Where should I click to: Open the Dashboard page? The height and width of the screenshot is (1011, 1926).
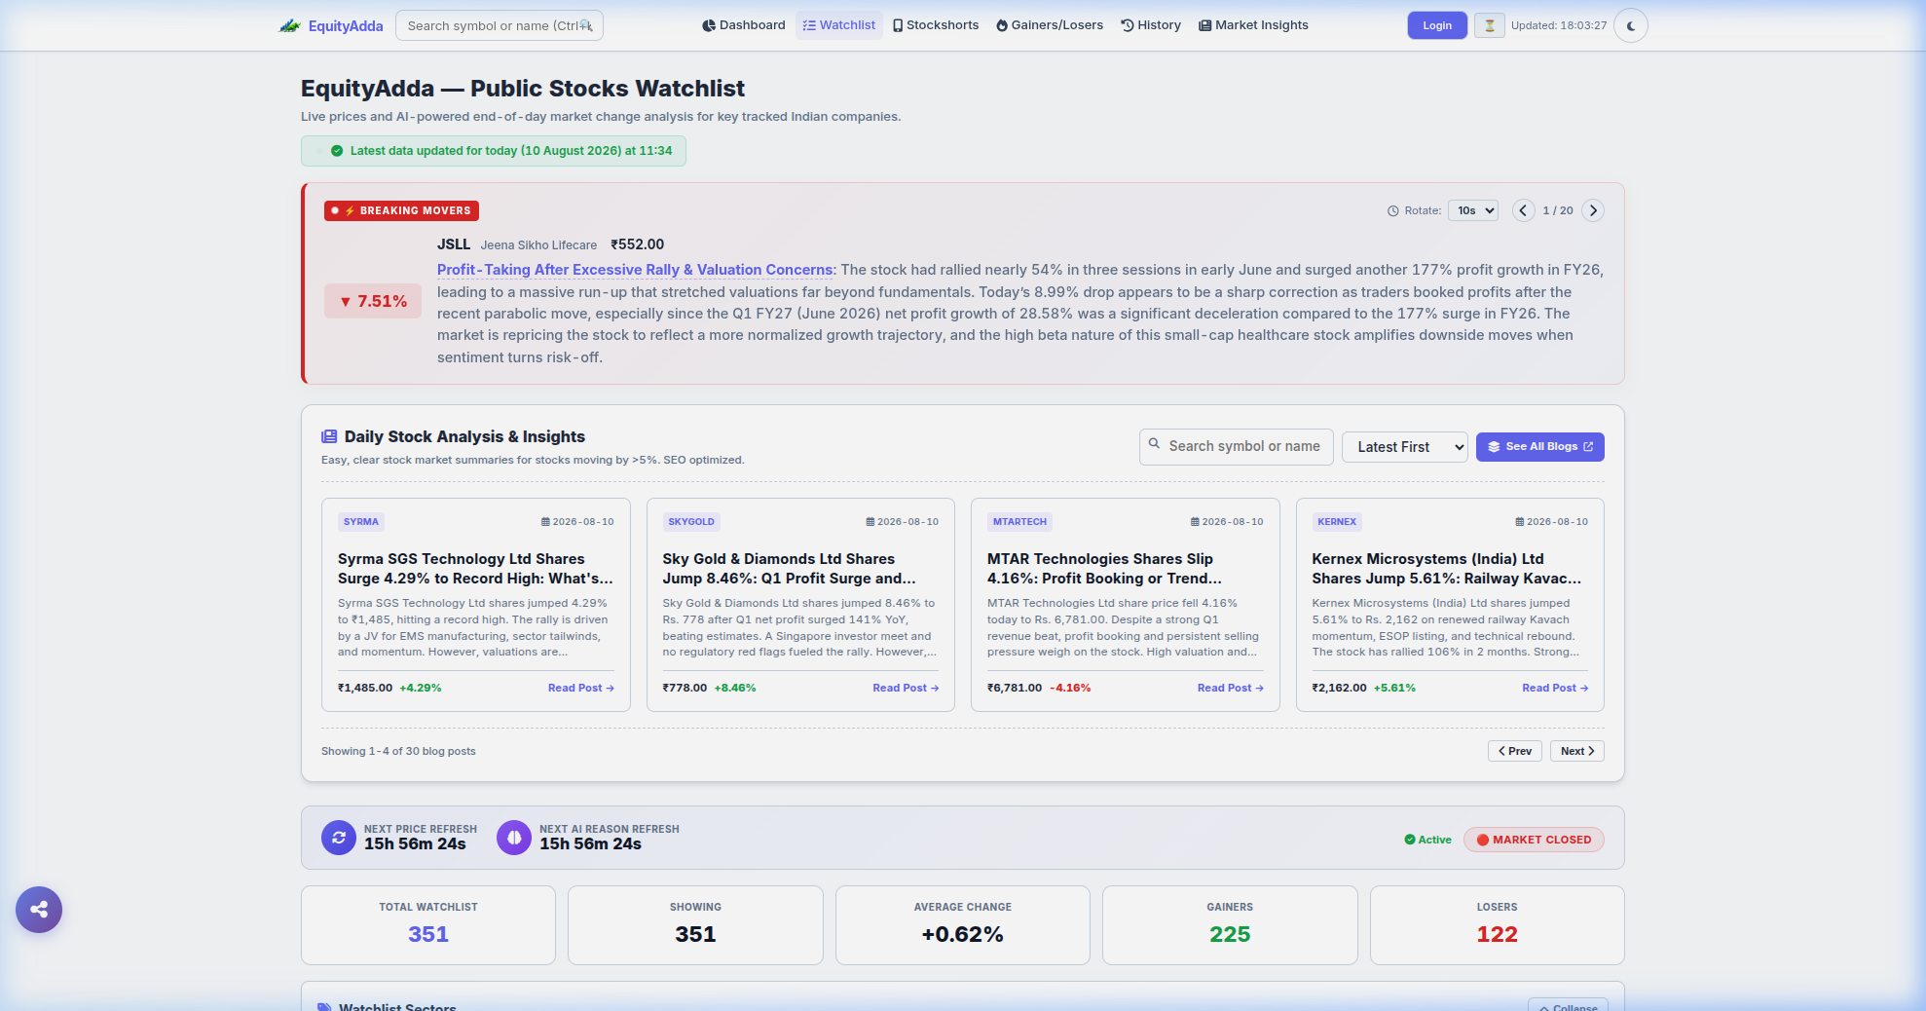(744, 25)
